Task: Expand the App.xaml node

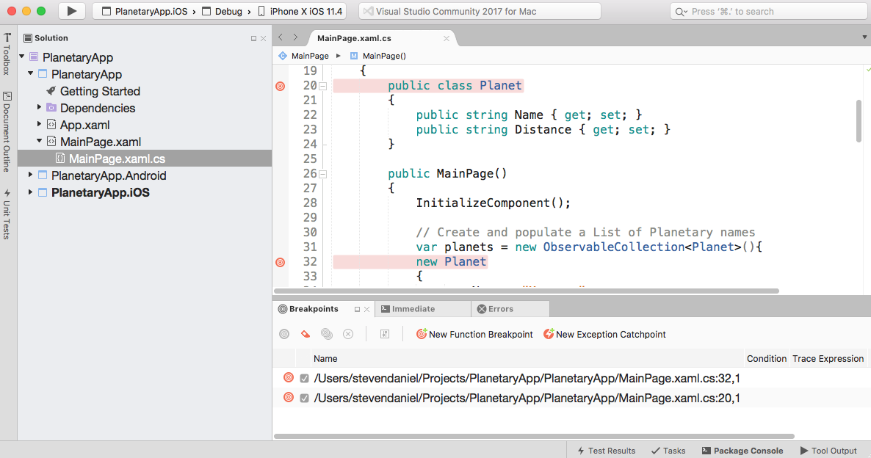Action: [x=40, y=124]
